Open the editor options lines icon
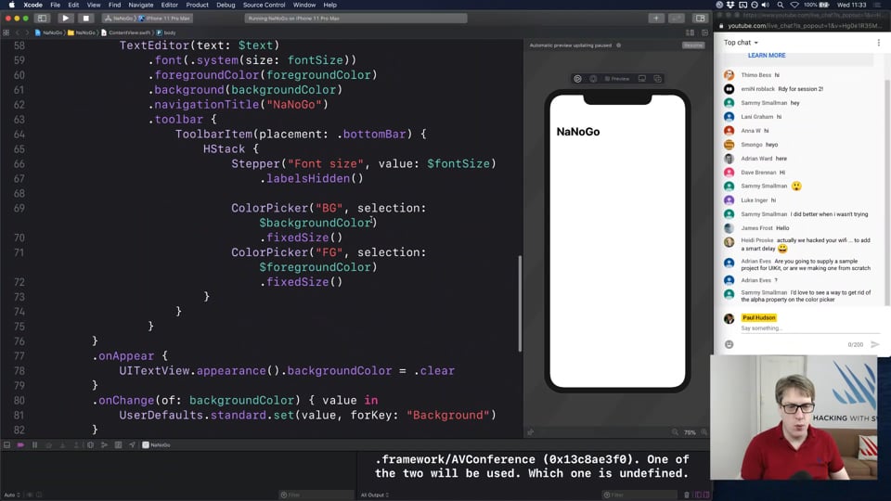This screenshot has width=891, height=501. click(x=690, y=33)
